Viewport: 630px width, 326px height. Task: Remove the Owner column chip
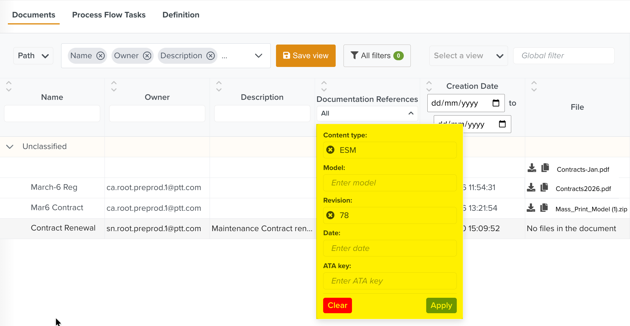click(x=147, y=56)
